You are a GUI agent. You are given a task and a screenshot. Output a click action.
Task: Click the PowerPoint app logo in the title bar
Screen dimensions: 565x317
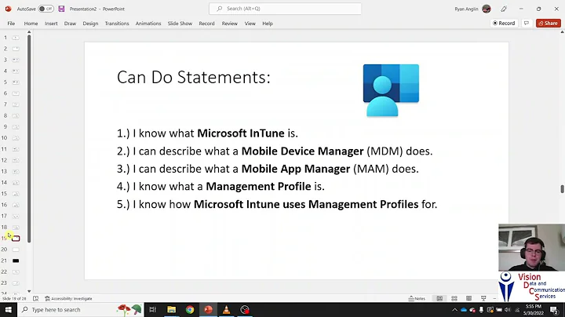8,9
